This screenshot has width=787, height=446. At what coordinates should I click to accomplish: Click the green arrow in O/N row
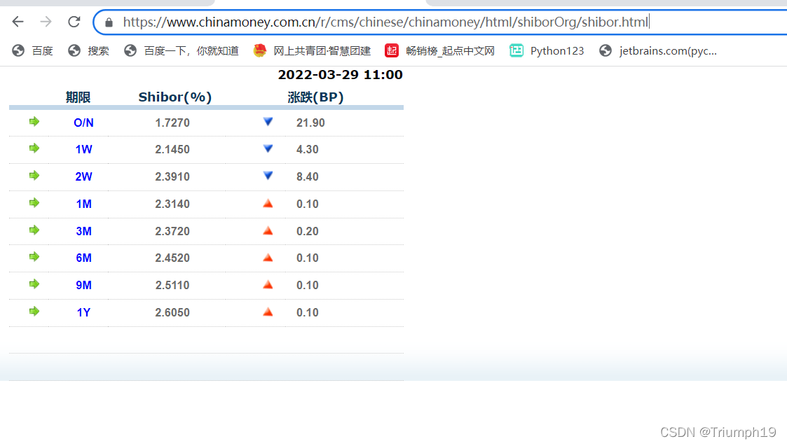pyautogui.click(x=34, y=121)
